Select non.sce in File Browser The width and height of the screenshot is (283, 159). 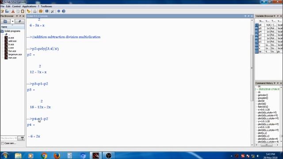click(12, 58)
